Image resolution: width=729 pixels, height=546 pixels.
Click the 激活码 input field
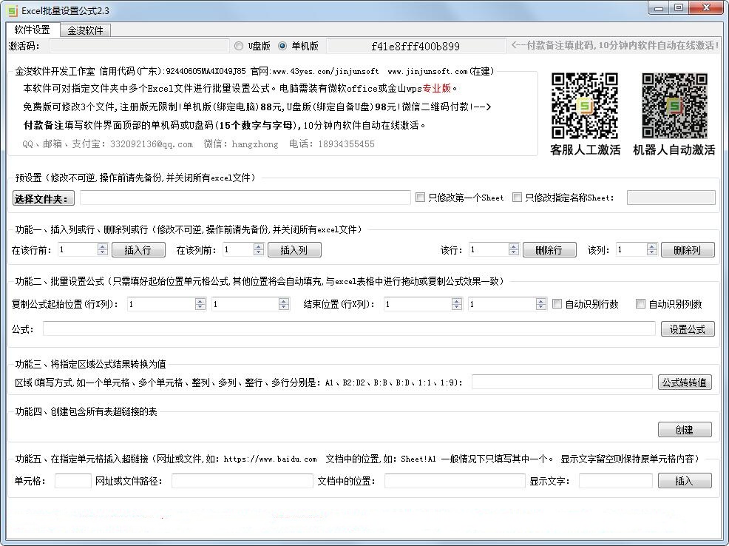[x=139, y=46]
